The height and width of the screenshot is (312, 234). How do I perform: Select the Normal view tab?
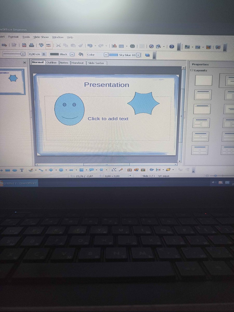click(x=38, y=62)
